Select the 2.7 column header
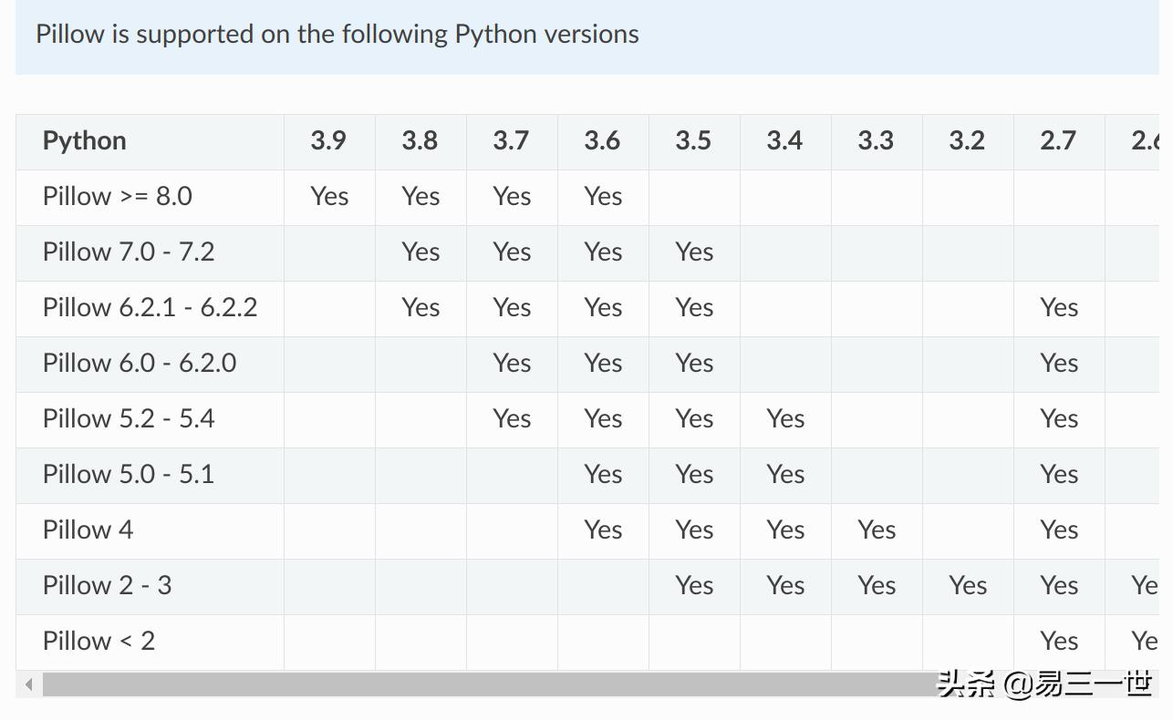The width and height of the screenshot is (1173, 720). click(1058, 140)
